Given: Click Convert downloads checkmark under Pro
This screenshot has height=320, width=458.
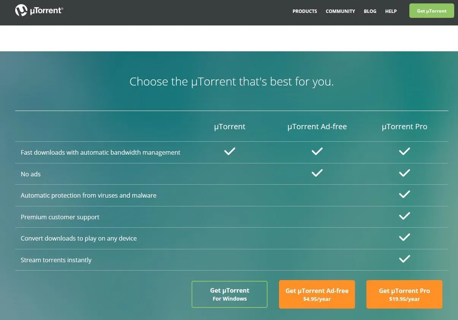Looking at the screenshot, I should (404, 237).
